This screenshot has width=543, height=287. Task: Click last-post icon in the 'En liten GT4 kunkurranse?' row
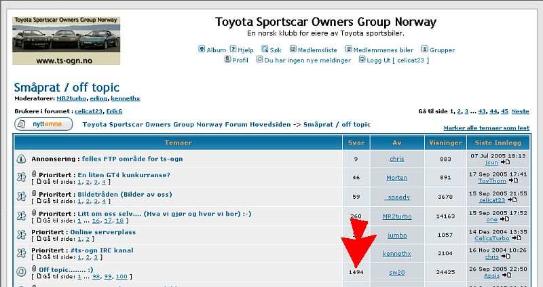pyautogui.click(x=514, y=181)
